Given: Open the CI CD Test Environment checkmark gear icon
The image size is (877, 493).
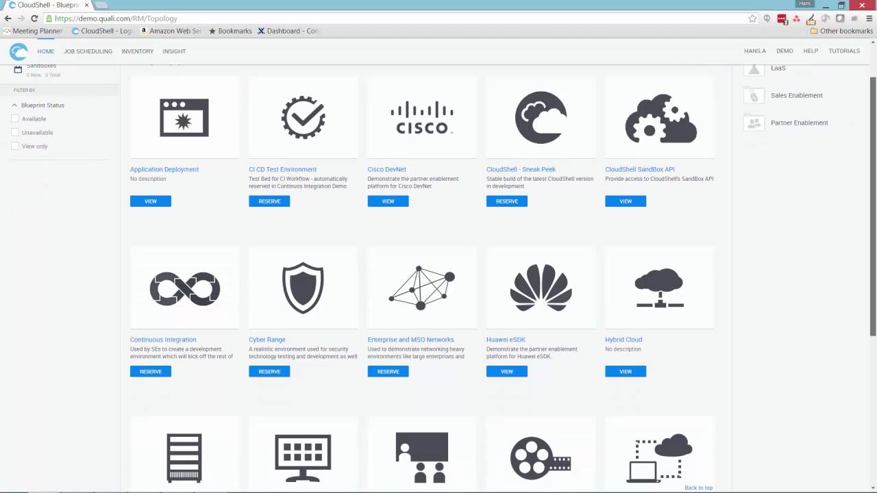Looking at the screenshot, I should click(303, 118).
